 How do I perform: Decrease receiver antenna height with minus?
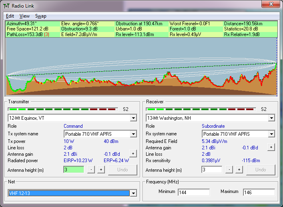click(229, 170)
